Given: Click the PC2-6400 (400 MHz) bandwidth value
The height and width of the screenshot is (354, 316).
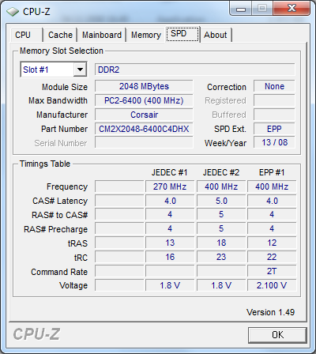Looking at the screenshot, I should (144, 100).
